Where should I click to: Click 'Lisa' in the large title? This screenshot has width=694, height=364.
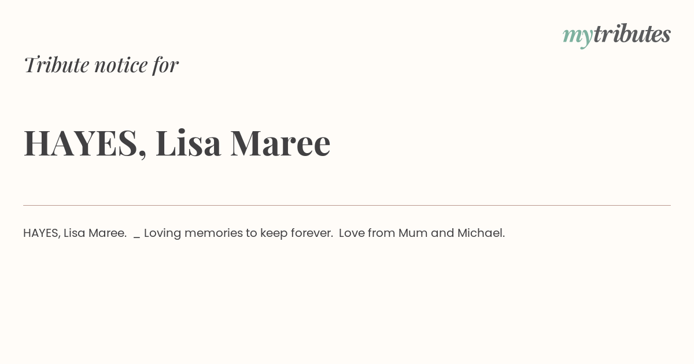189,143
